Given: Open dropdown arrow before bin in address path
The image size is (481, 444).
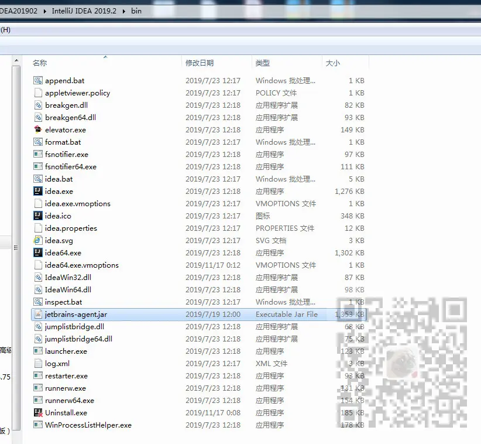Looking at the screenshot, I should point(124,11).
